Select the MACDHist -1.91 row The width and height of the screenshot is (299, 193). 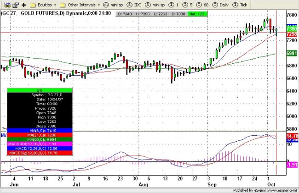[40, 144]
